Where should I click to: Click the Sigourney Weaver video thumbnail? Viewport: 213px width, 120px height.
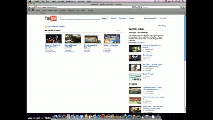click(54, 39)
